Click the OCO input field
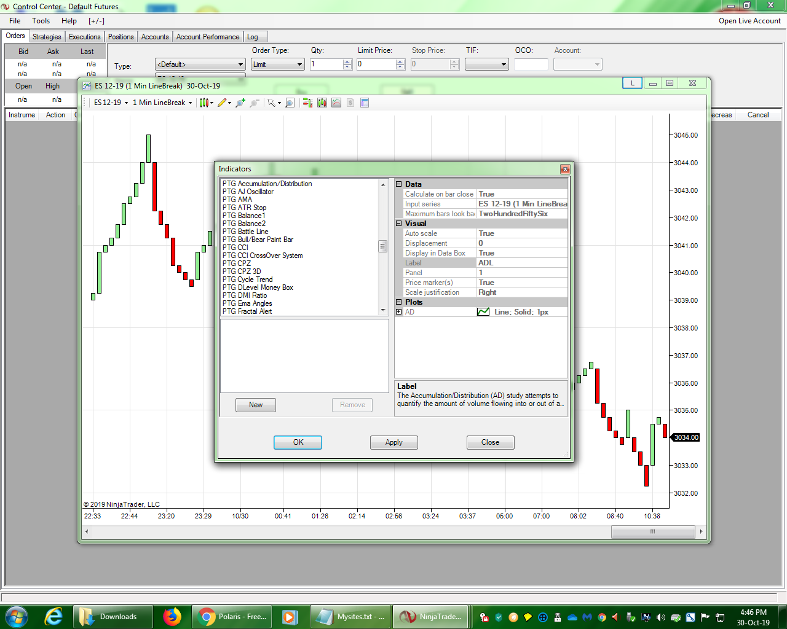787x629 pixels. pyautogui.click(x=531, y=64)
